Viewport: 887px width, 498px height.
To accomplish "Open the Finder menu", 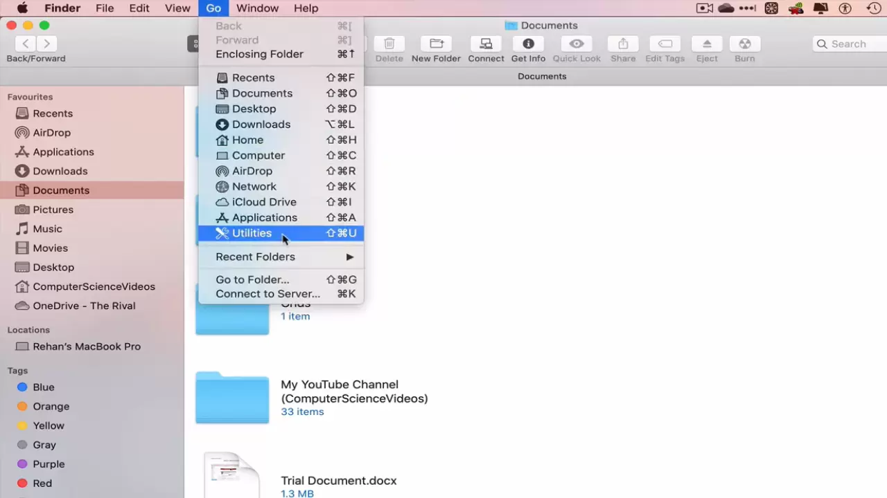I will click(62, 8).
